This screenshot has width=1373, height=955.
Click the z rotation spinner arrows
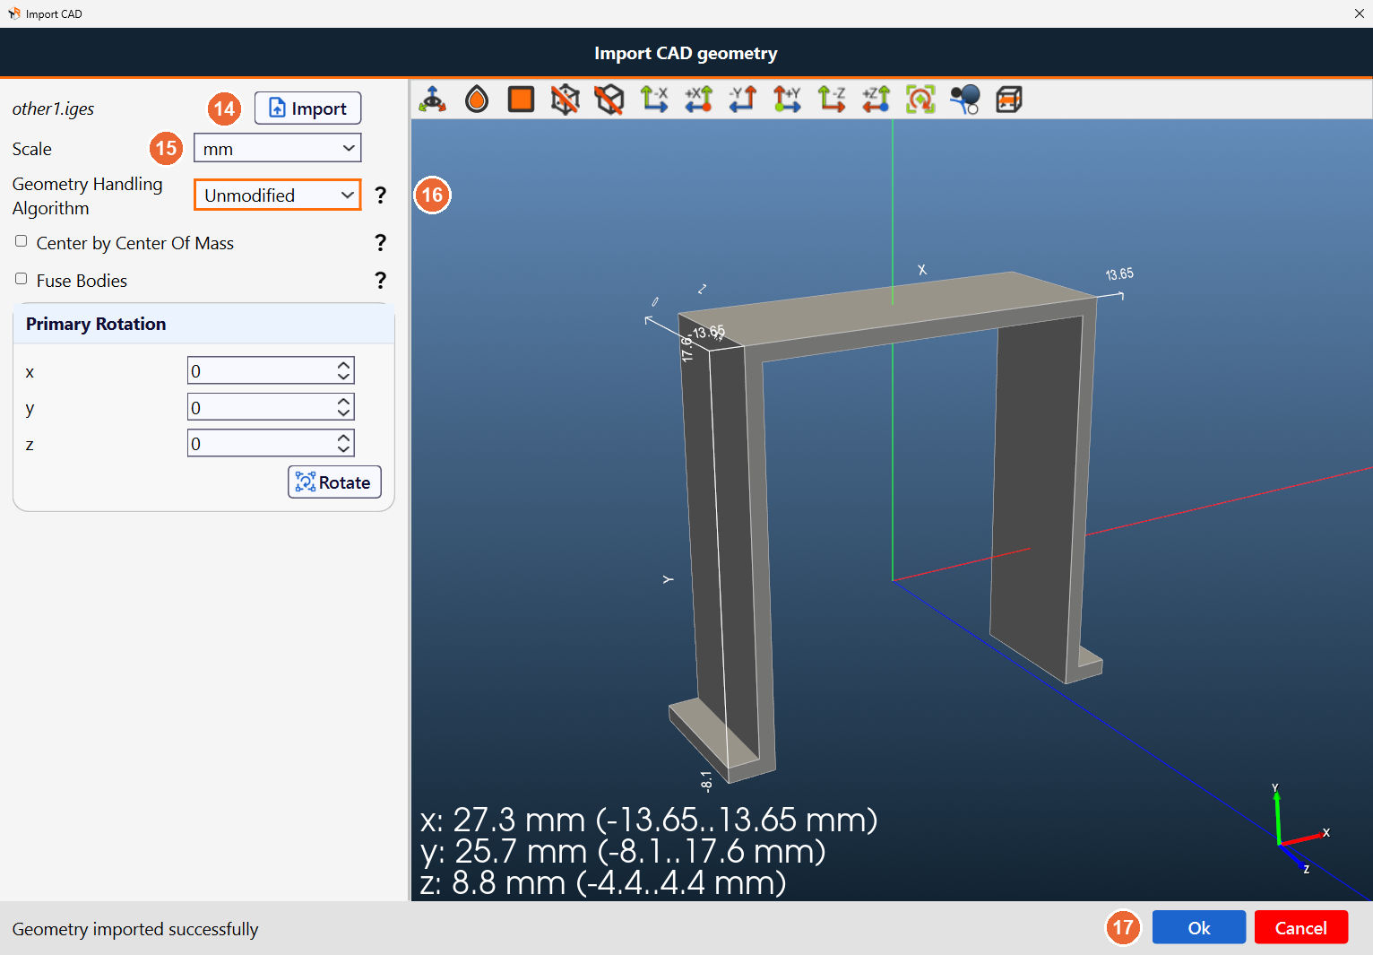344,443
